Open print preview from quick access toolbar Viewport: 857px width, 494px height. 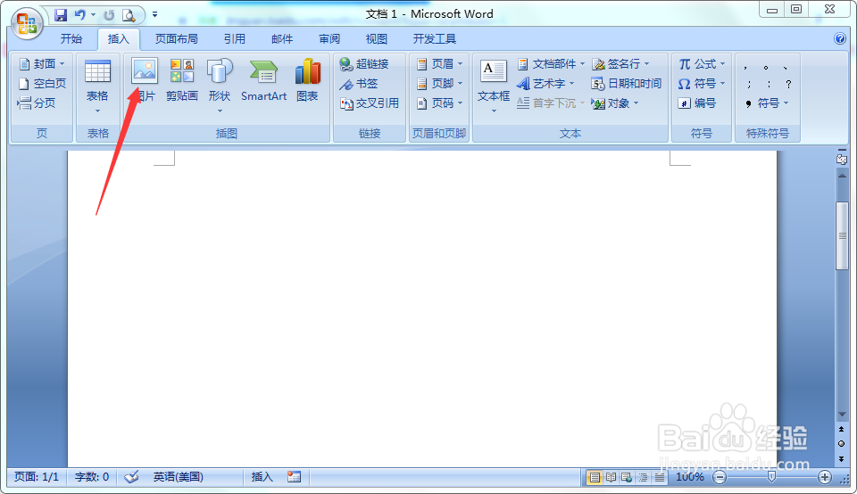(129, 15)
